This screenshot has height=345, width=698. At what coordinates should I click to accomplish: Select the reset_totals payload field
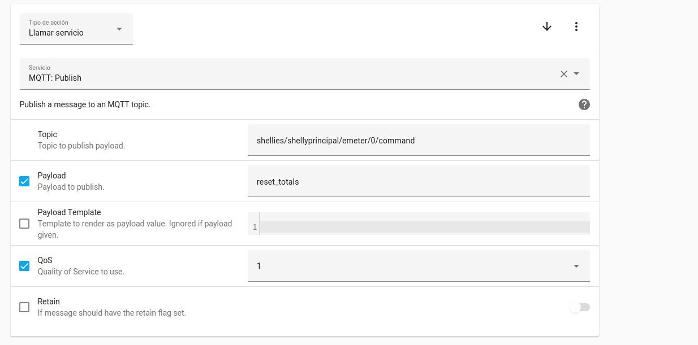click(419, 181)
